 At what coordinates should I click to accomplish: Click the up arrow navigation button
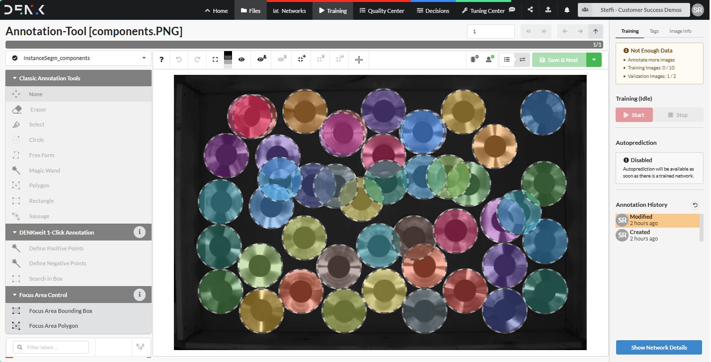pyautogui.click(x=595, y=31)
